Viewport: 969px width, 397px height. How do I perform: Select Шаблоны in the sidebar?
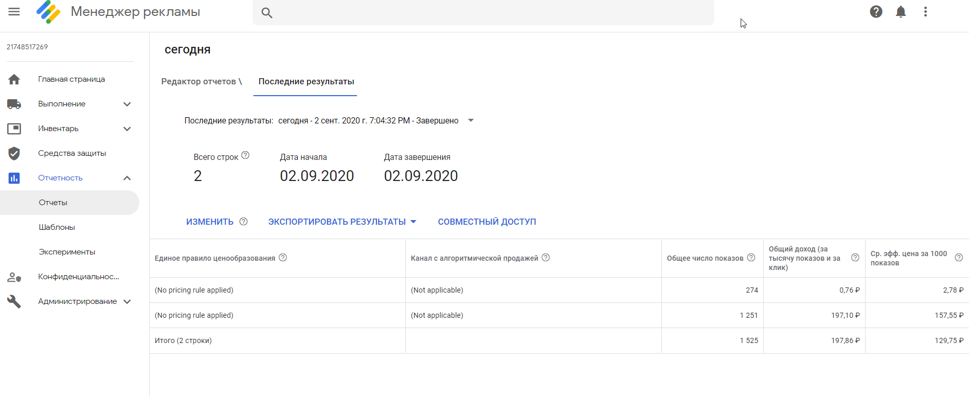(57, 227)
